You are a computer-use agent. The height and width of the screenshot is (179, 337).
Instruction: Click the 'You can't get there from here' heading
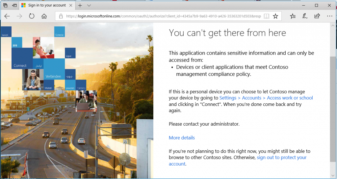point(227,33)
